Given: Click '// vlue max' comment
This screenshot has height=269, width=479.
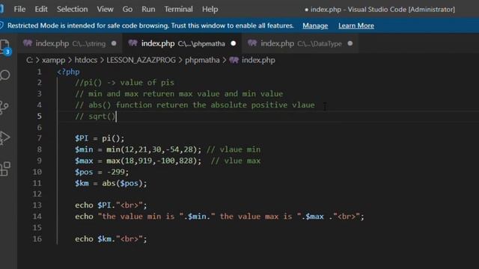Looking at the screenshot, I should [x=236, y=161].
